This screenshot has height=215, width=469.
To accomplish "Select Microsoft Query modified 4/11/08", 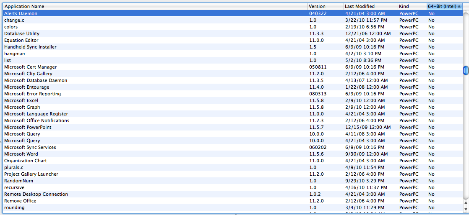I will (233, 134).
